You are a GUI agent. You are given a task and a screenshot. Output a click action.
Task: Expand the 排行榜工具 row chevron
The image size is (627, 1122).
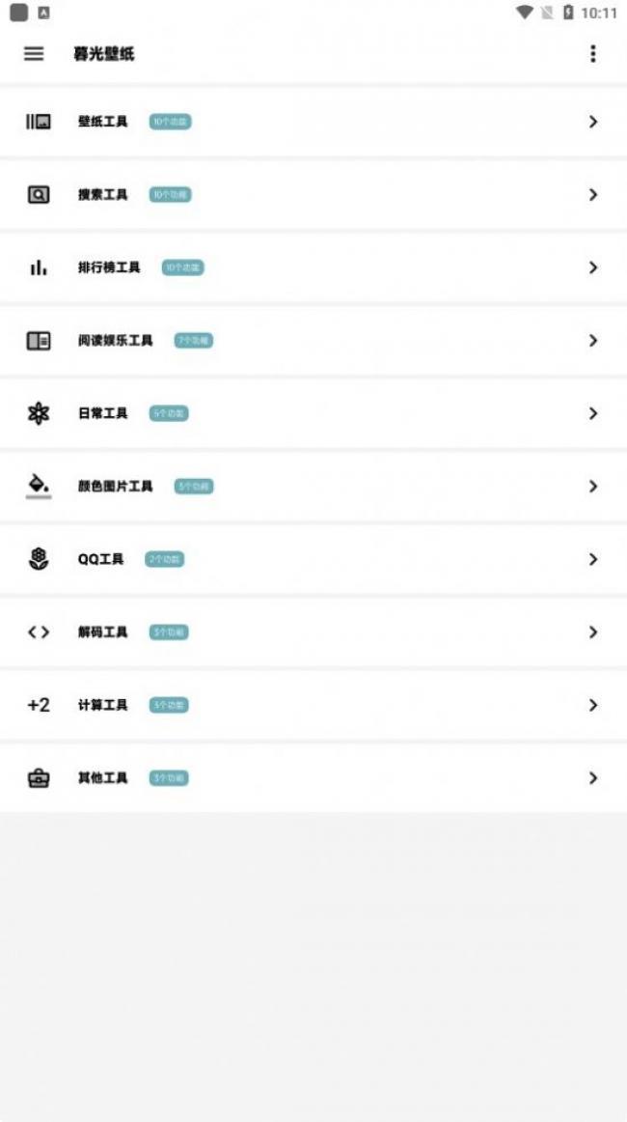pos(593,267)
